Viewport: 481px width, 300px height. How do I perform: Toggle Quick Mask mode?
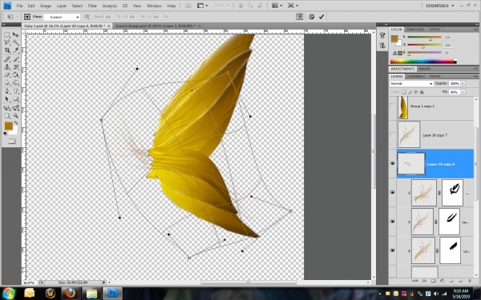12,141
